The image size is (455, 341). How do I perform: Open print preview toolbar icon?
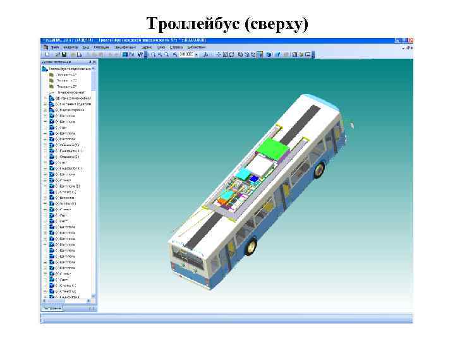click(x=79, y=54)
